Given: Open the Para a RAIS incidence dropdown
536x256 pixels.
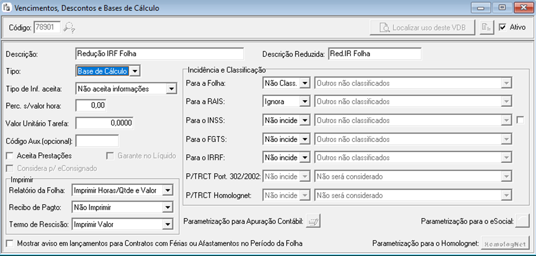Looking at the screenshot, I should click(305, 101).
